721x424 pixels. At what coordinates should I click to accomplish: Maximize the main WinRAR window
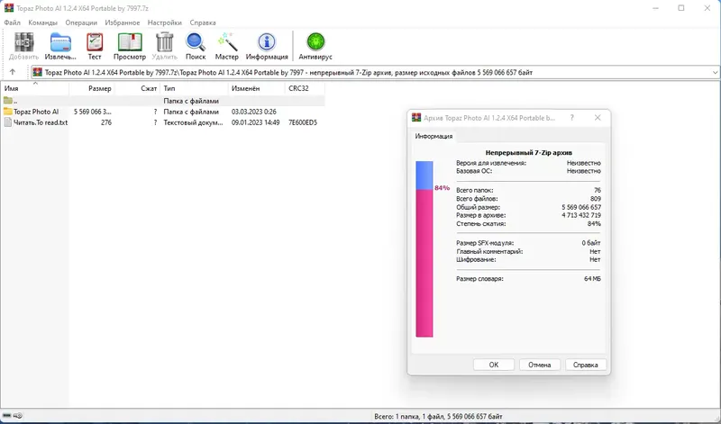(681, 8)
